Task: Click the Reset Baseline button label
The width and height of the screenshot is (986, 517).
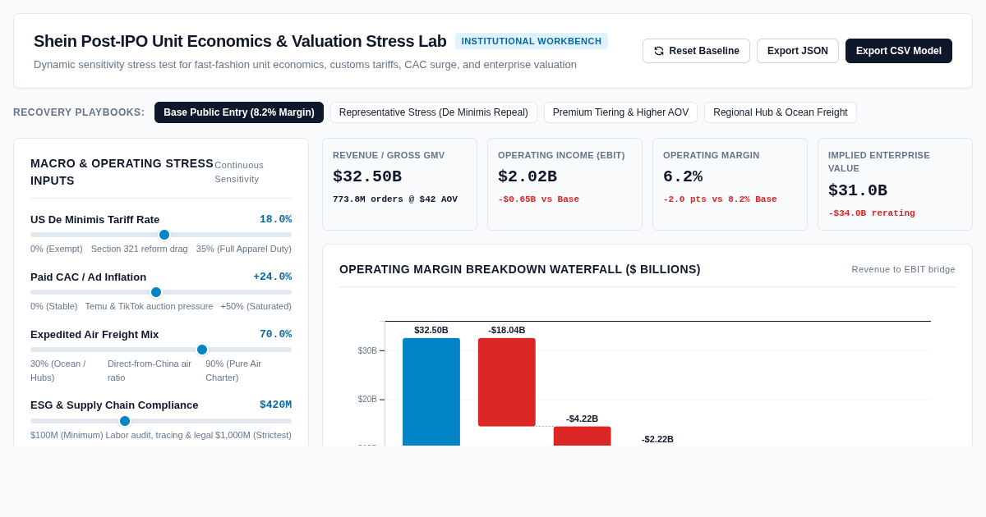Action: pos(704,51)
